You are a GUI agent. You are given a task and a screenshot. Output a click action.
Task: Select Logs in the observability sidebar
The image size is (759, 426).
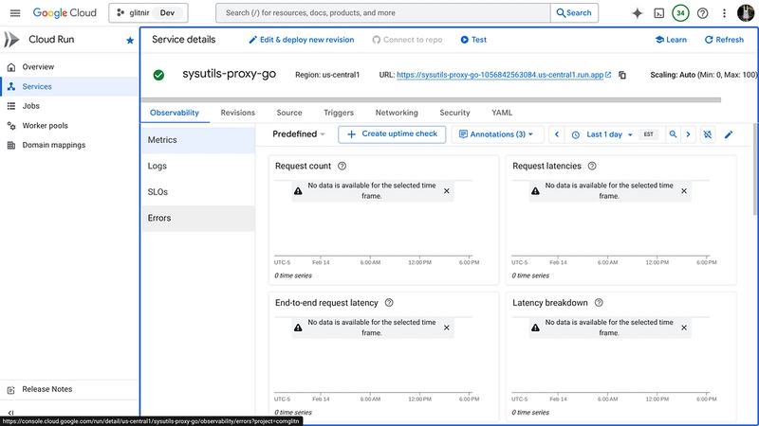[157, 166]
